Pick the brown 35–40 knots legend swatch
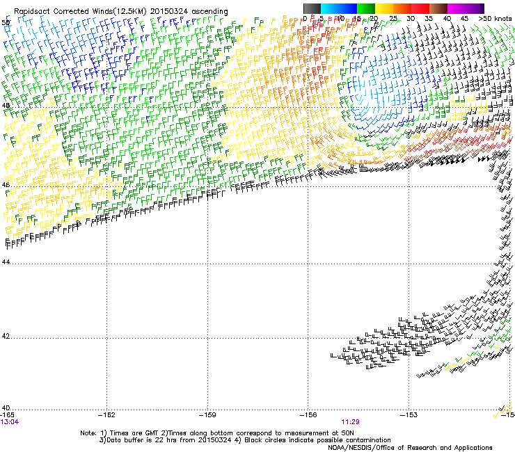The height and width of the screenshot is (452, 515). (438, 8)
